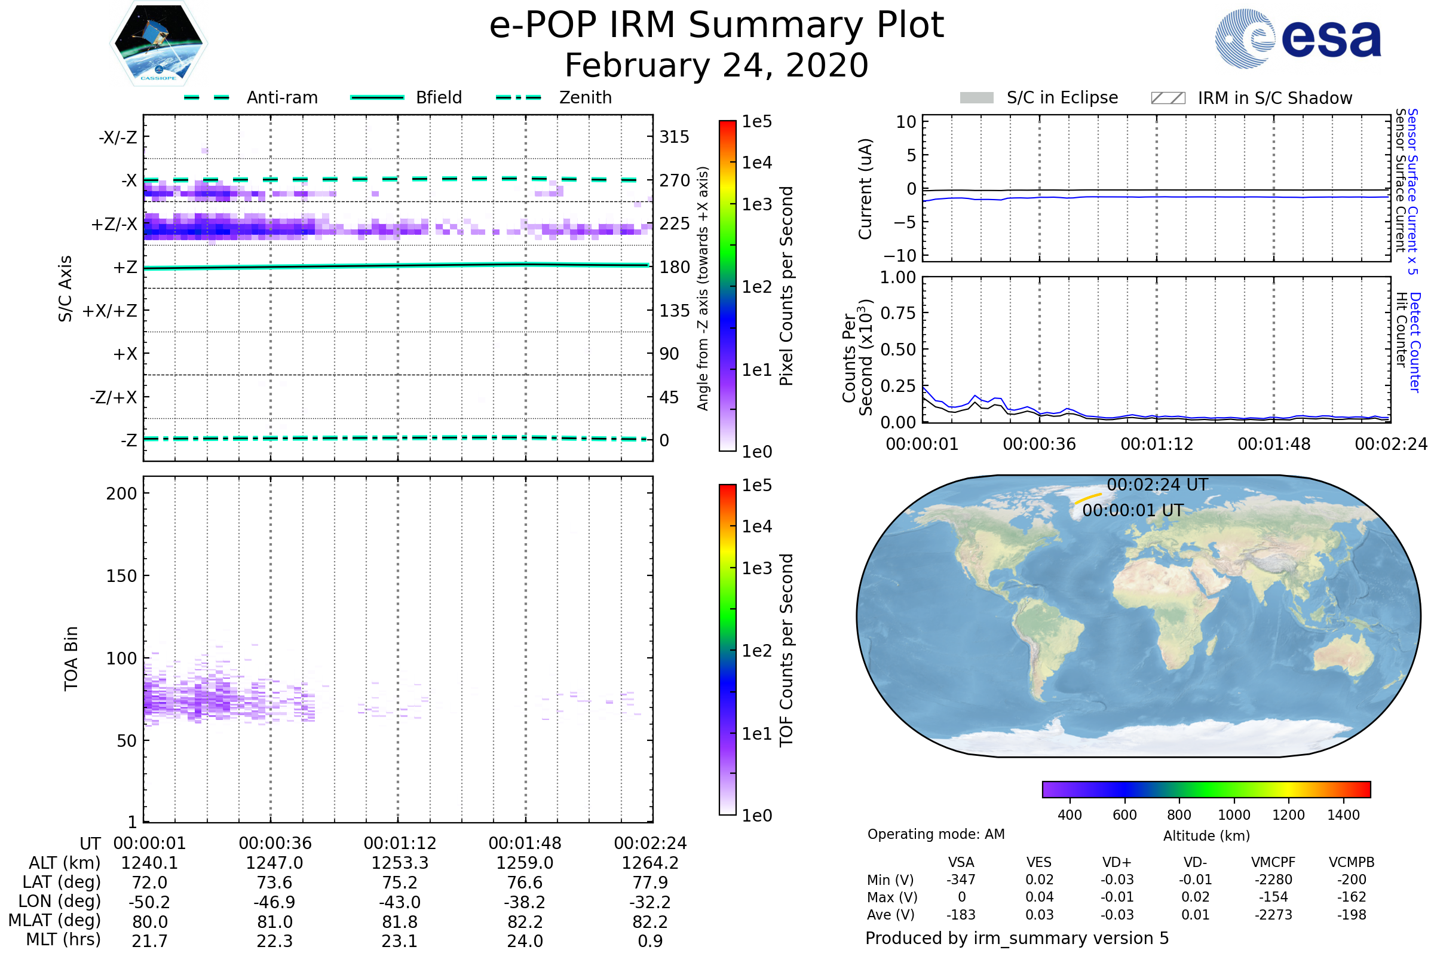Image resolution: width=1434 pixels, height=956 pixels.
Task: Click the February 24, 2020 date heading
Action: pyautogui.click(x=716, y=65)
